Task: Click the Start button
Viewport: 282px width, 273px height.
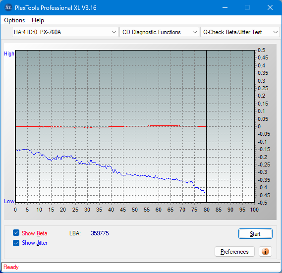Action: 255,234
